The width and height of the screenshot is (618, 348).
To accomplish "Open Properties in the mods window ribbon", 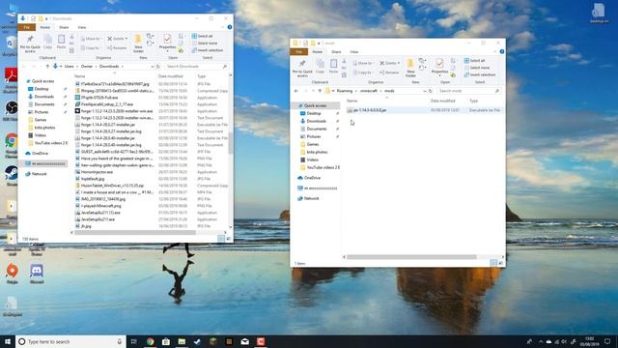I will tap(439, 67).
